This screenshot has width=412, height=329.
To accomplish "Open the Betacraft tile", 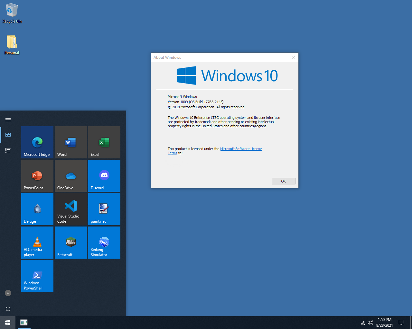I will click(71, 242).
